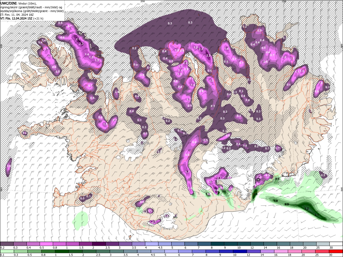Click the 2.7 precipitation value on the map
The image size is (343, 257).
click(219, 178)
